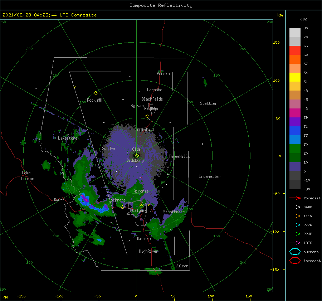
Task: Select the orange 111V arrow legend entry
Action: pos(295,216)
